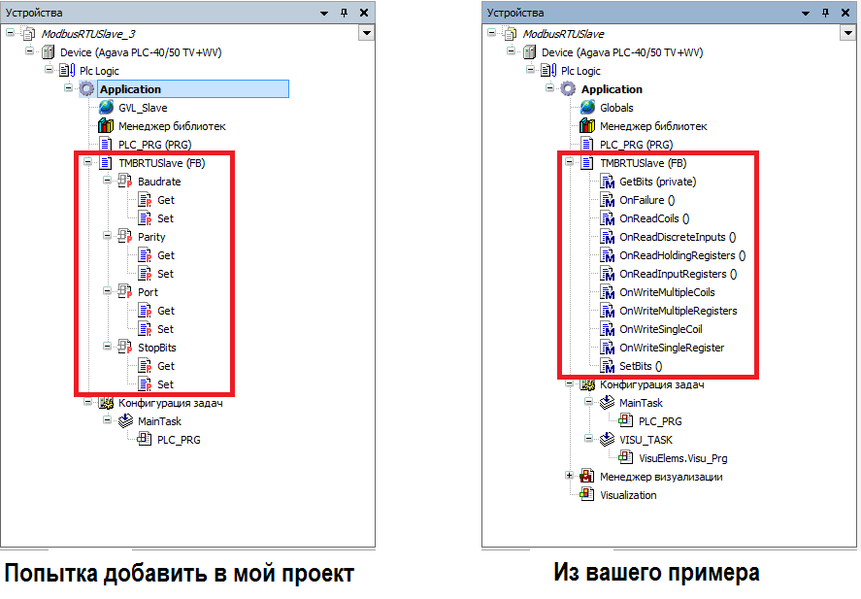Viewport: 861px width, 599px height.
Task: Click visualization manager icon
Action: 587,476
